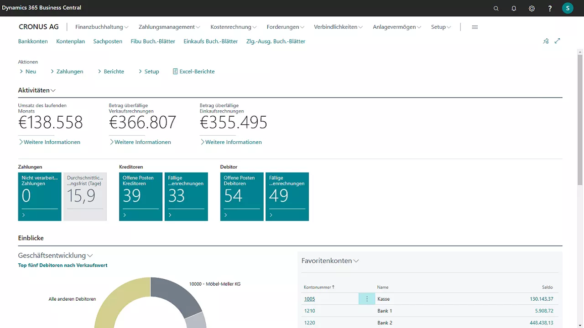Open the help question mark
This screenshot has height=328, width=584.
pos(550,8)
